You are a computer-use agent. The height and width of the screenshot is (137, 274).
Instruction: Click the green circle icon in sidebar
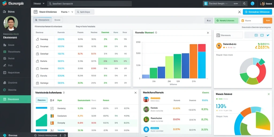(5, 90)
